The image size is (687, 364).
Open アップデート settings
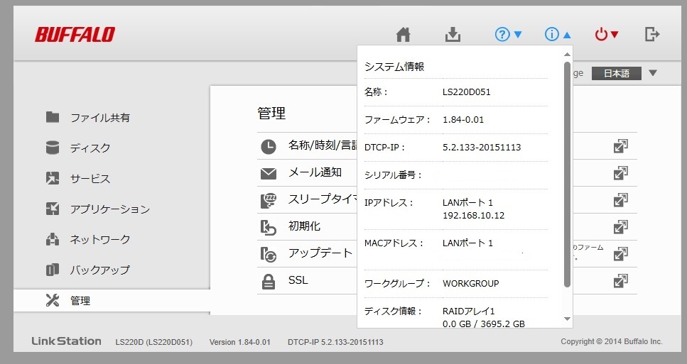[x=320, y=253]
